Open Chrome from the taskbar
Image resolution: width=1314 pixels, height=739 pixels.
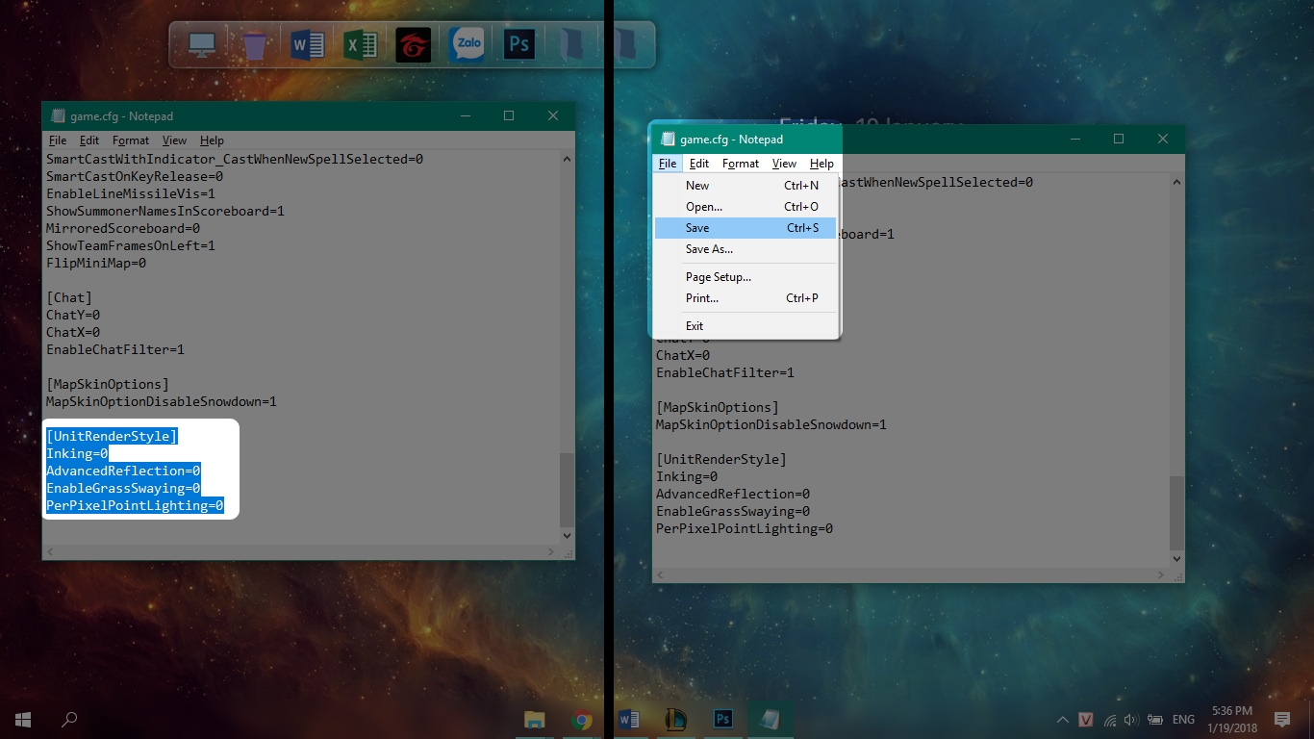point(582,719)
